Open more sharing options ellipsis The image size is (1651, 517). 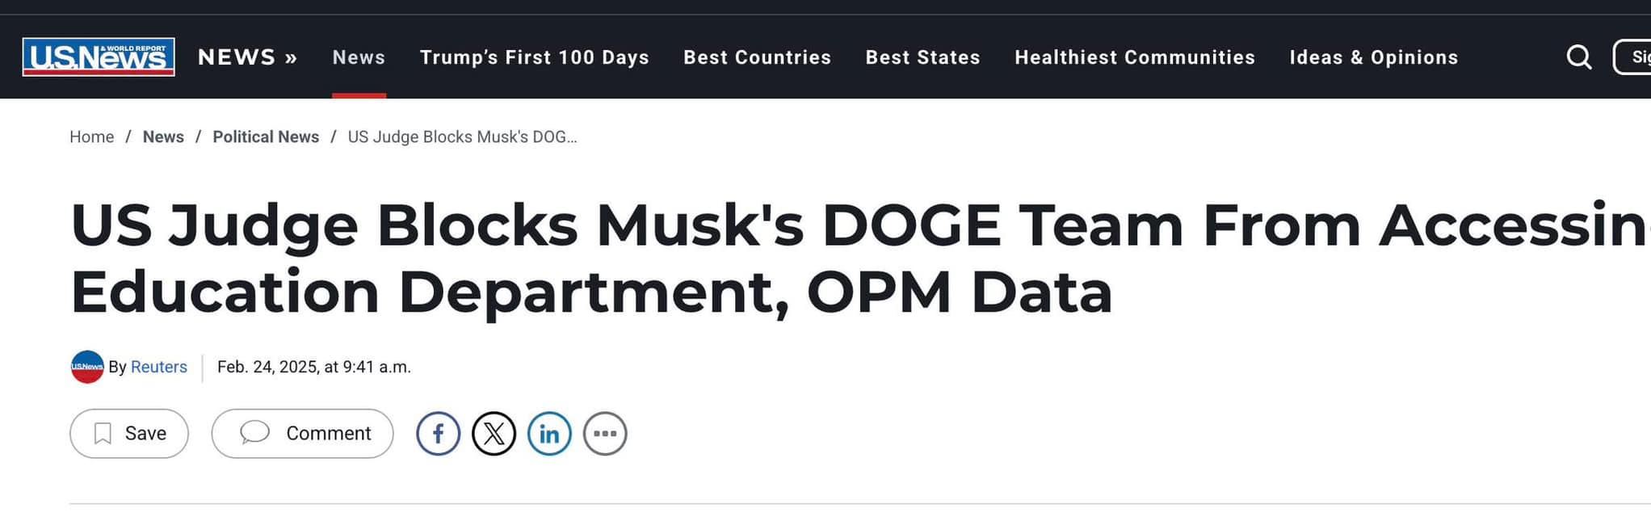click(605, 434)
